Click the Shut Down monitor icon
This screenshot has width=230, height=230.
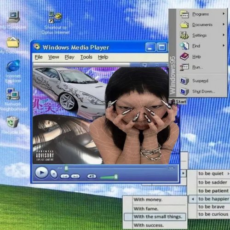click(x=184, y=92)
